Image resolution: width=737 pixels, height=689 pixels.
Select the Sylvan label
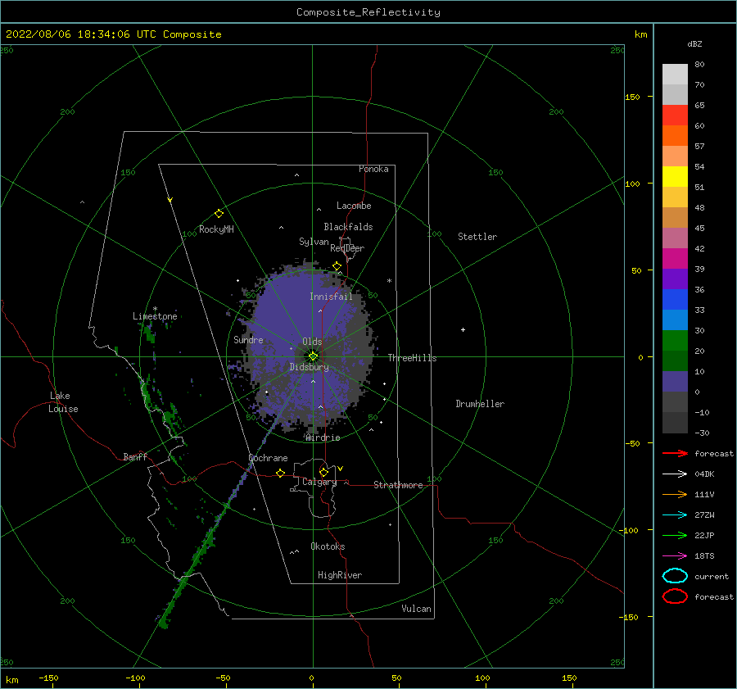314,242
